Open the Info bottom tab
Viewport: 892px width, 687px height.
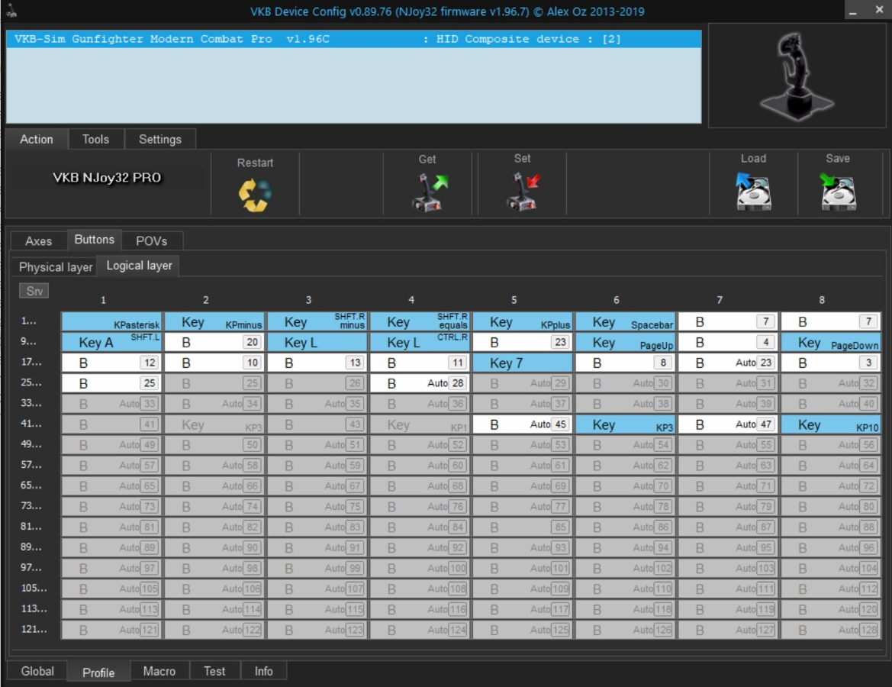(263, 671)
